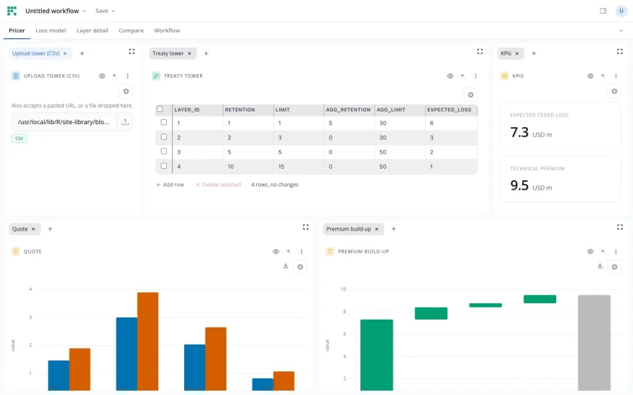This screenshot has height=395, width=633.
Task: Open the Untitled workflow dropdown
Action: [55, 11]
